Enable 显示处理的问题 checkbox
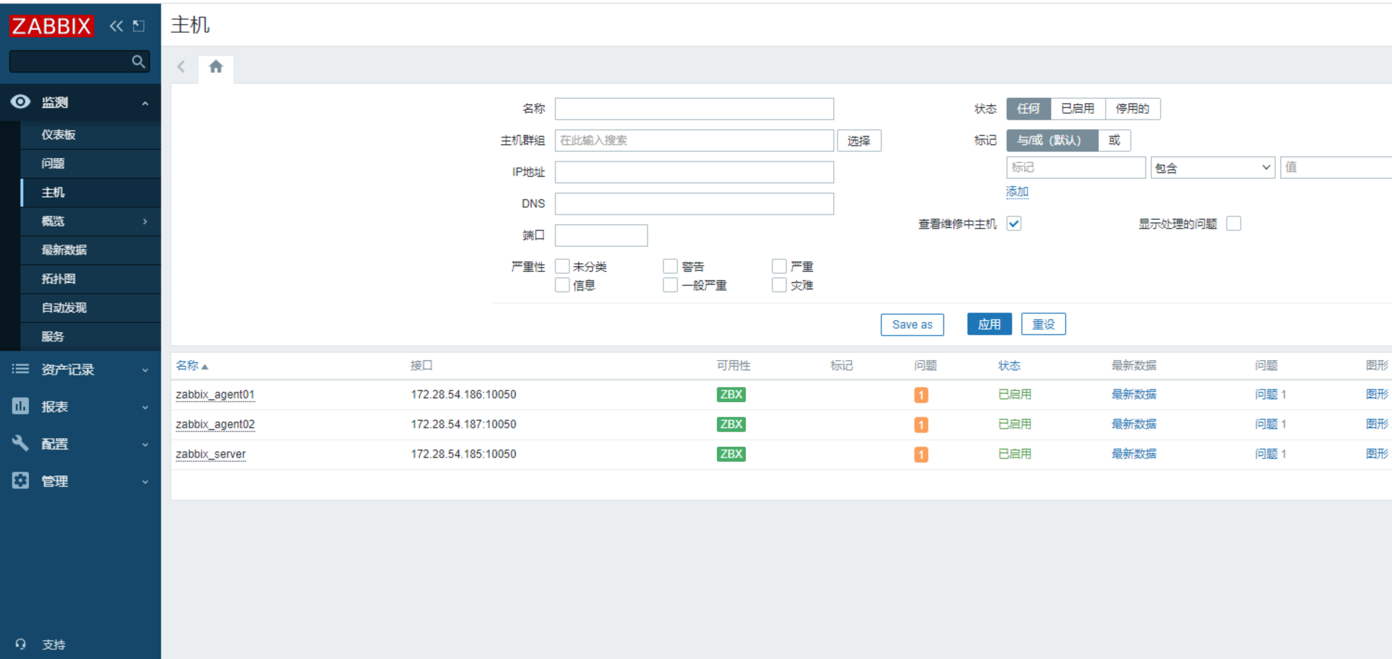This screenshot has width=1392, height=659. click(x=1233, y=224)
